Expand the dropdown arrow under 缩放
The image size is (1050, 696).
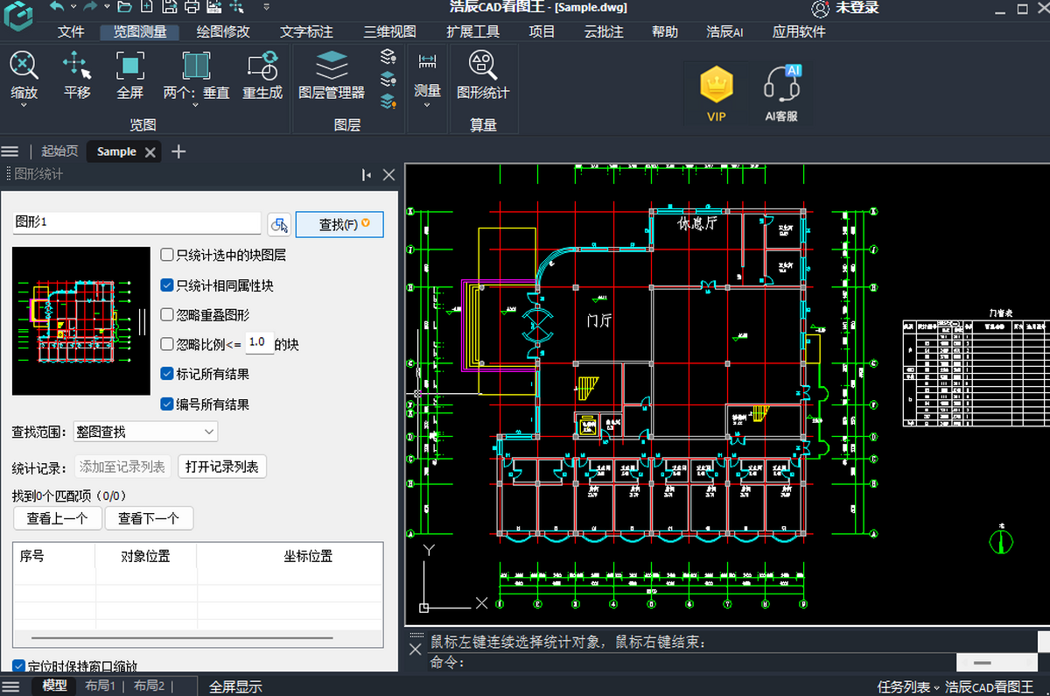[x=24, y=105]
